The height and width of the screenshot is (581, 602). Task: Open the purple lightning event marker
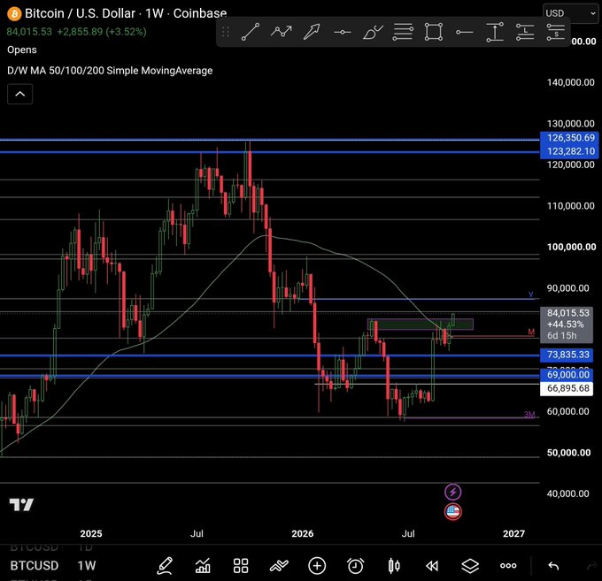pos(452,492)
